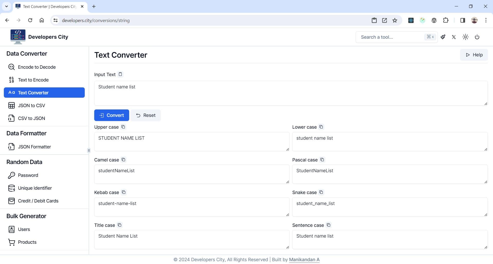
Task: Toggle the browser side panel
Action: tap(462, 20)
